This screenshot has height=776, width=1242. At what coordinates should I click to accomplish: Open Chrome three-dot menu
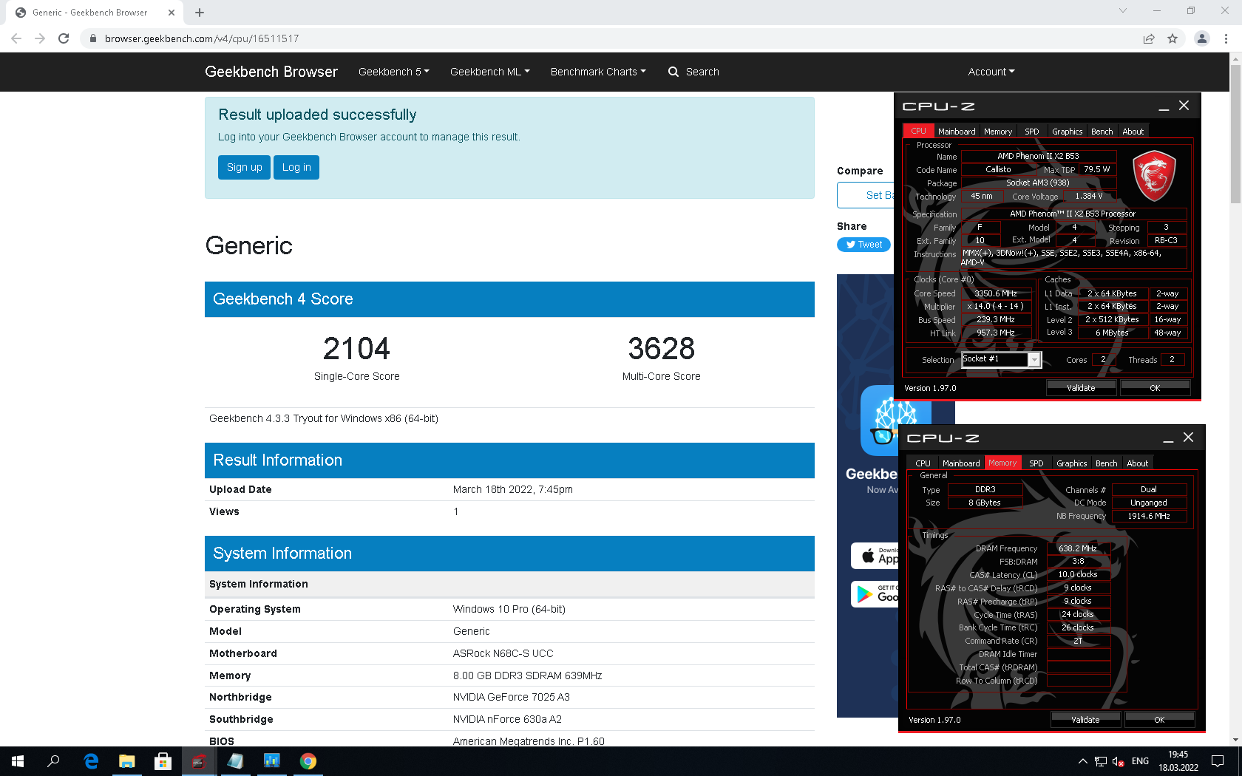coord(1226,38)
